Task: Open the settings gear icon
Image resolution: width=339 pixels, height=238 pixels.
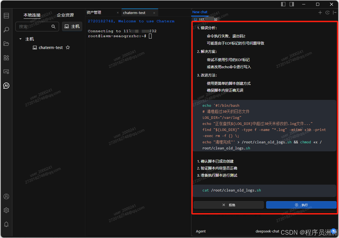Action: pos(6,210)
